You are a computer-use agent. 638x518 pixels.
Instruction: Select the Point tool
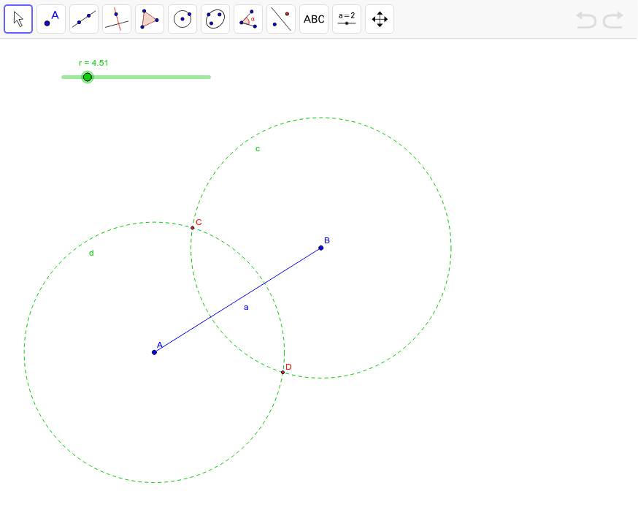pos(51,19)
